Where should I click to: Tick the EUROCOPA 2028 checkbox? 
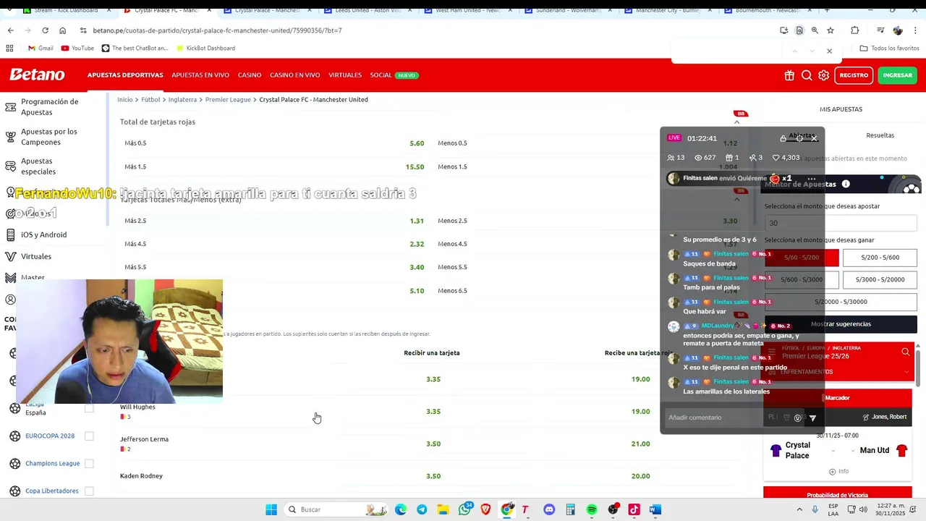[x=89, y=436]
